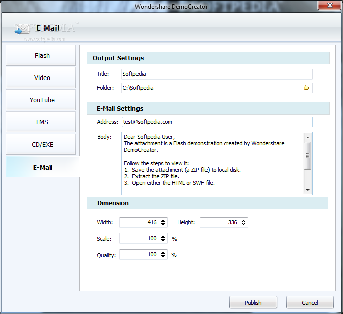Image resolution: width=343 pixels, height=314 pixels.
Task: Click the Title input field
Action: (x=217, y=74)
